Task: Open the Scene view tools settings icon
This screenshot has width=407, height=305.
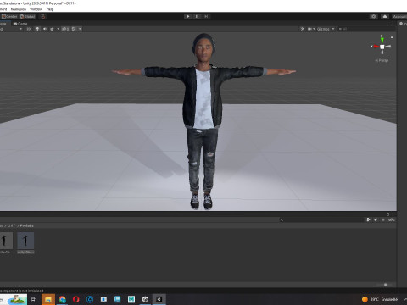Action: (x=303, y=29)
